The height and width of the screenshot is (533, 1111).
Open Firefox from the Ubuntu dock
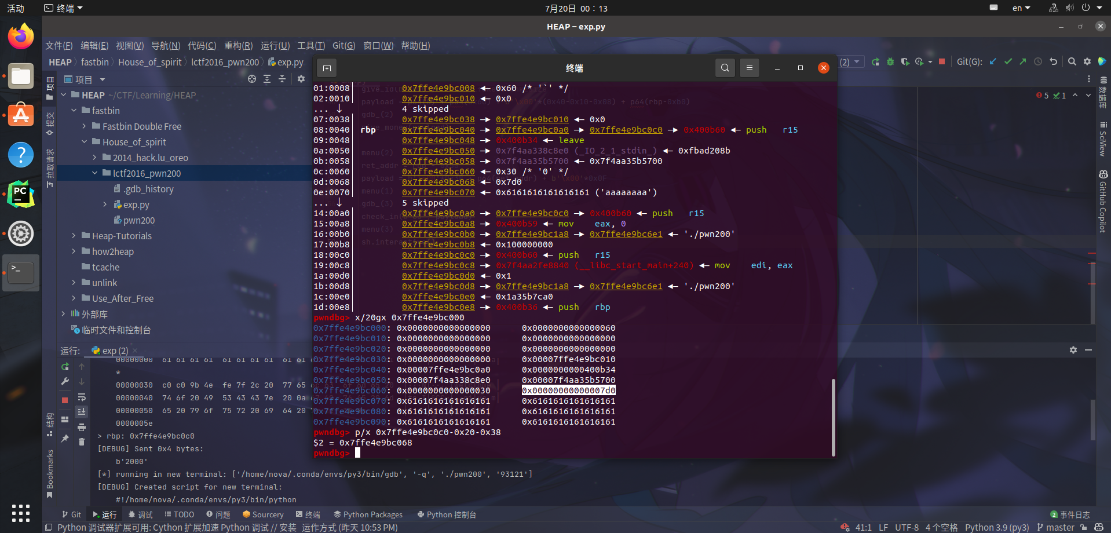pyautogui.click(x=21, y=36)
